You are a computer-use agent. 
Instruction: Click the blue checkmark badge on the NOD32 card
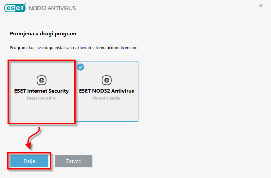pyautogui.click(x=81, y=67)
